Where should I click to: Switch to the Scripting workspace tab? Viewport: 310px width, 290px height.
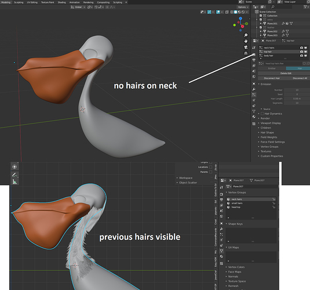point(118,2)
